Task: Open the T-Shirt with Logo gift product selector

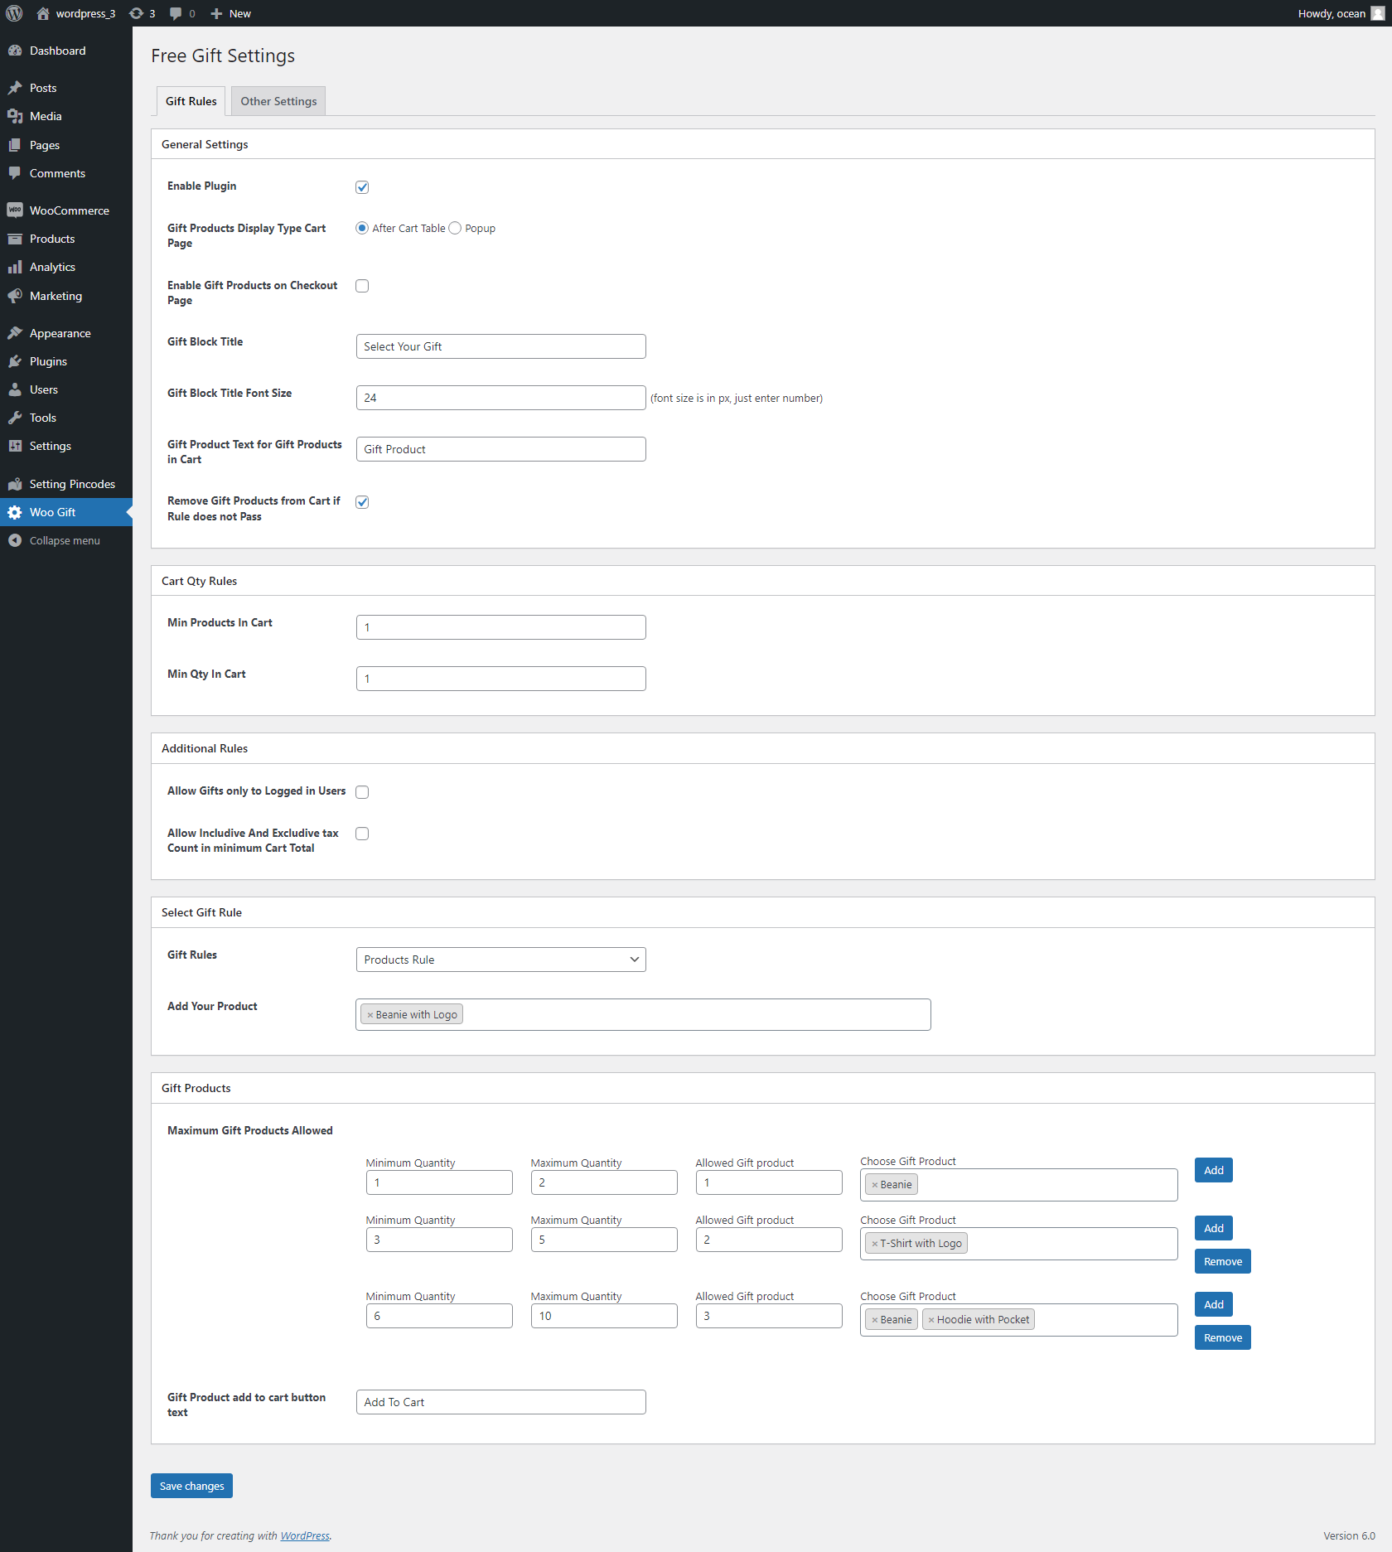Action: coord(1069,1244)
